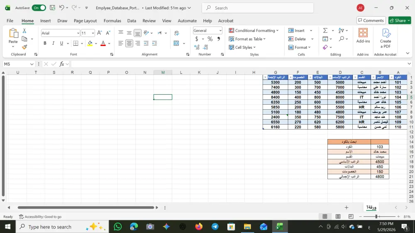415x233 pixels.
Task: Click the Accounting dollar format icon
Action: [197, 39]
